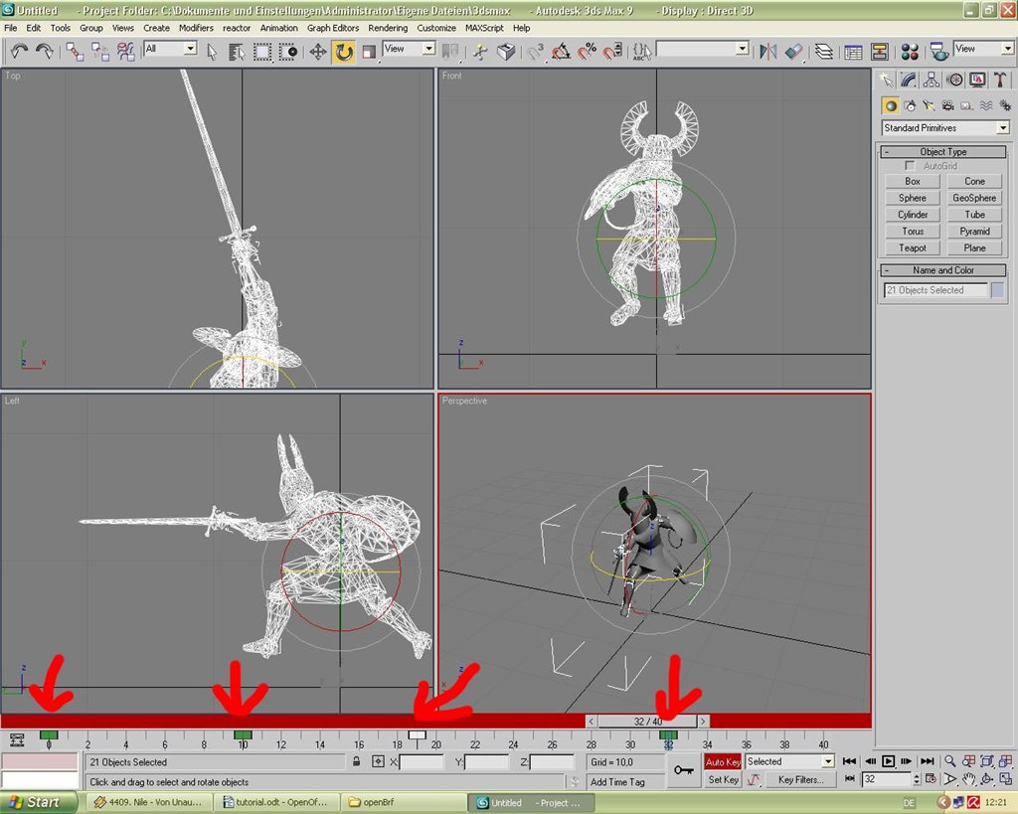Open the selection filter All dropdown
Screen dimensions: 1018x814
click(170, 49)
